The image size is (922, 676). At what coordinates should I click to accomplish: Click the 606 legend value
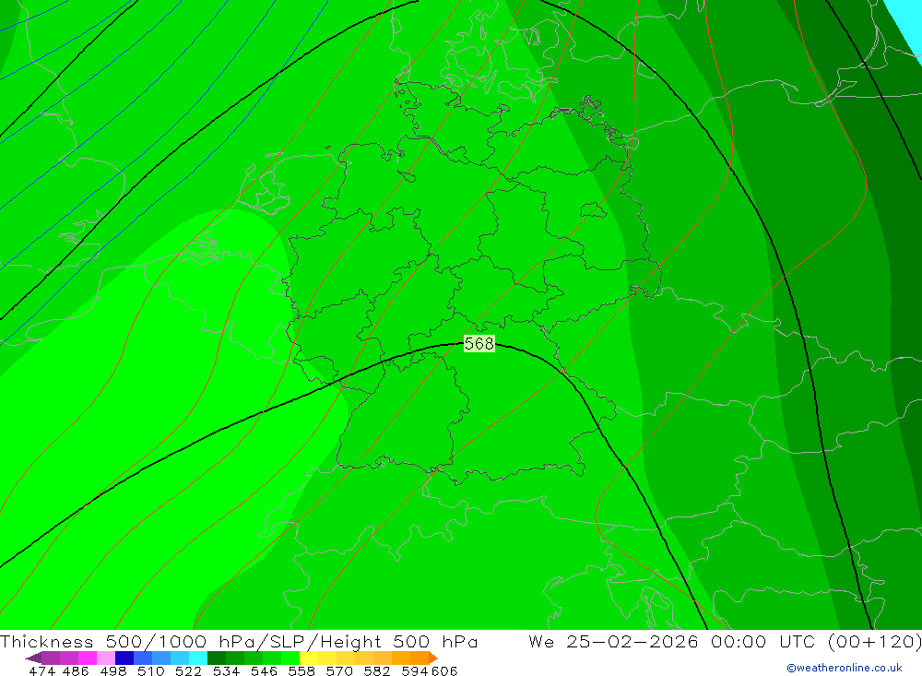click(x=444, y=670)
